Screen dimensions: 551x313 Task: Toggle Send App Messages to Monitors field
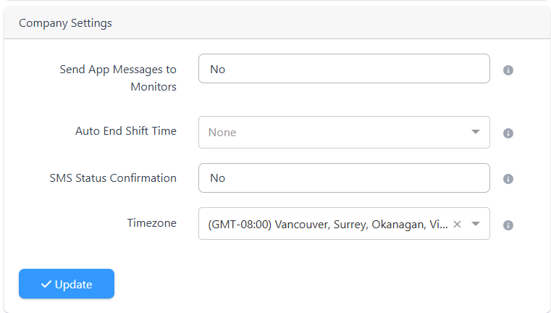(344, 69)
